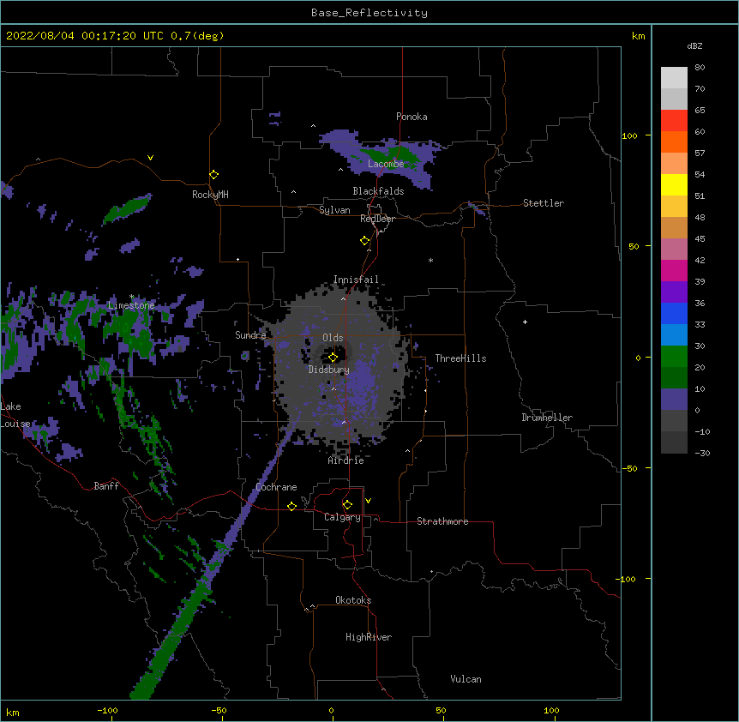
Task: Select the yellow diamond marker below RedDeer
Action: click(x=365, y=241)
